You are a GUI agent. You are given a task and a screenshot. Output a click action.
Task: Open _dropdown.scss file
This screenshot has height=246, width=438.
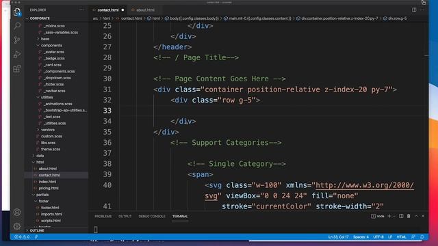pyautogui.click(x=57, y=78)
